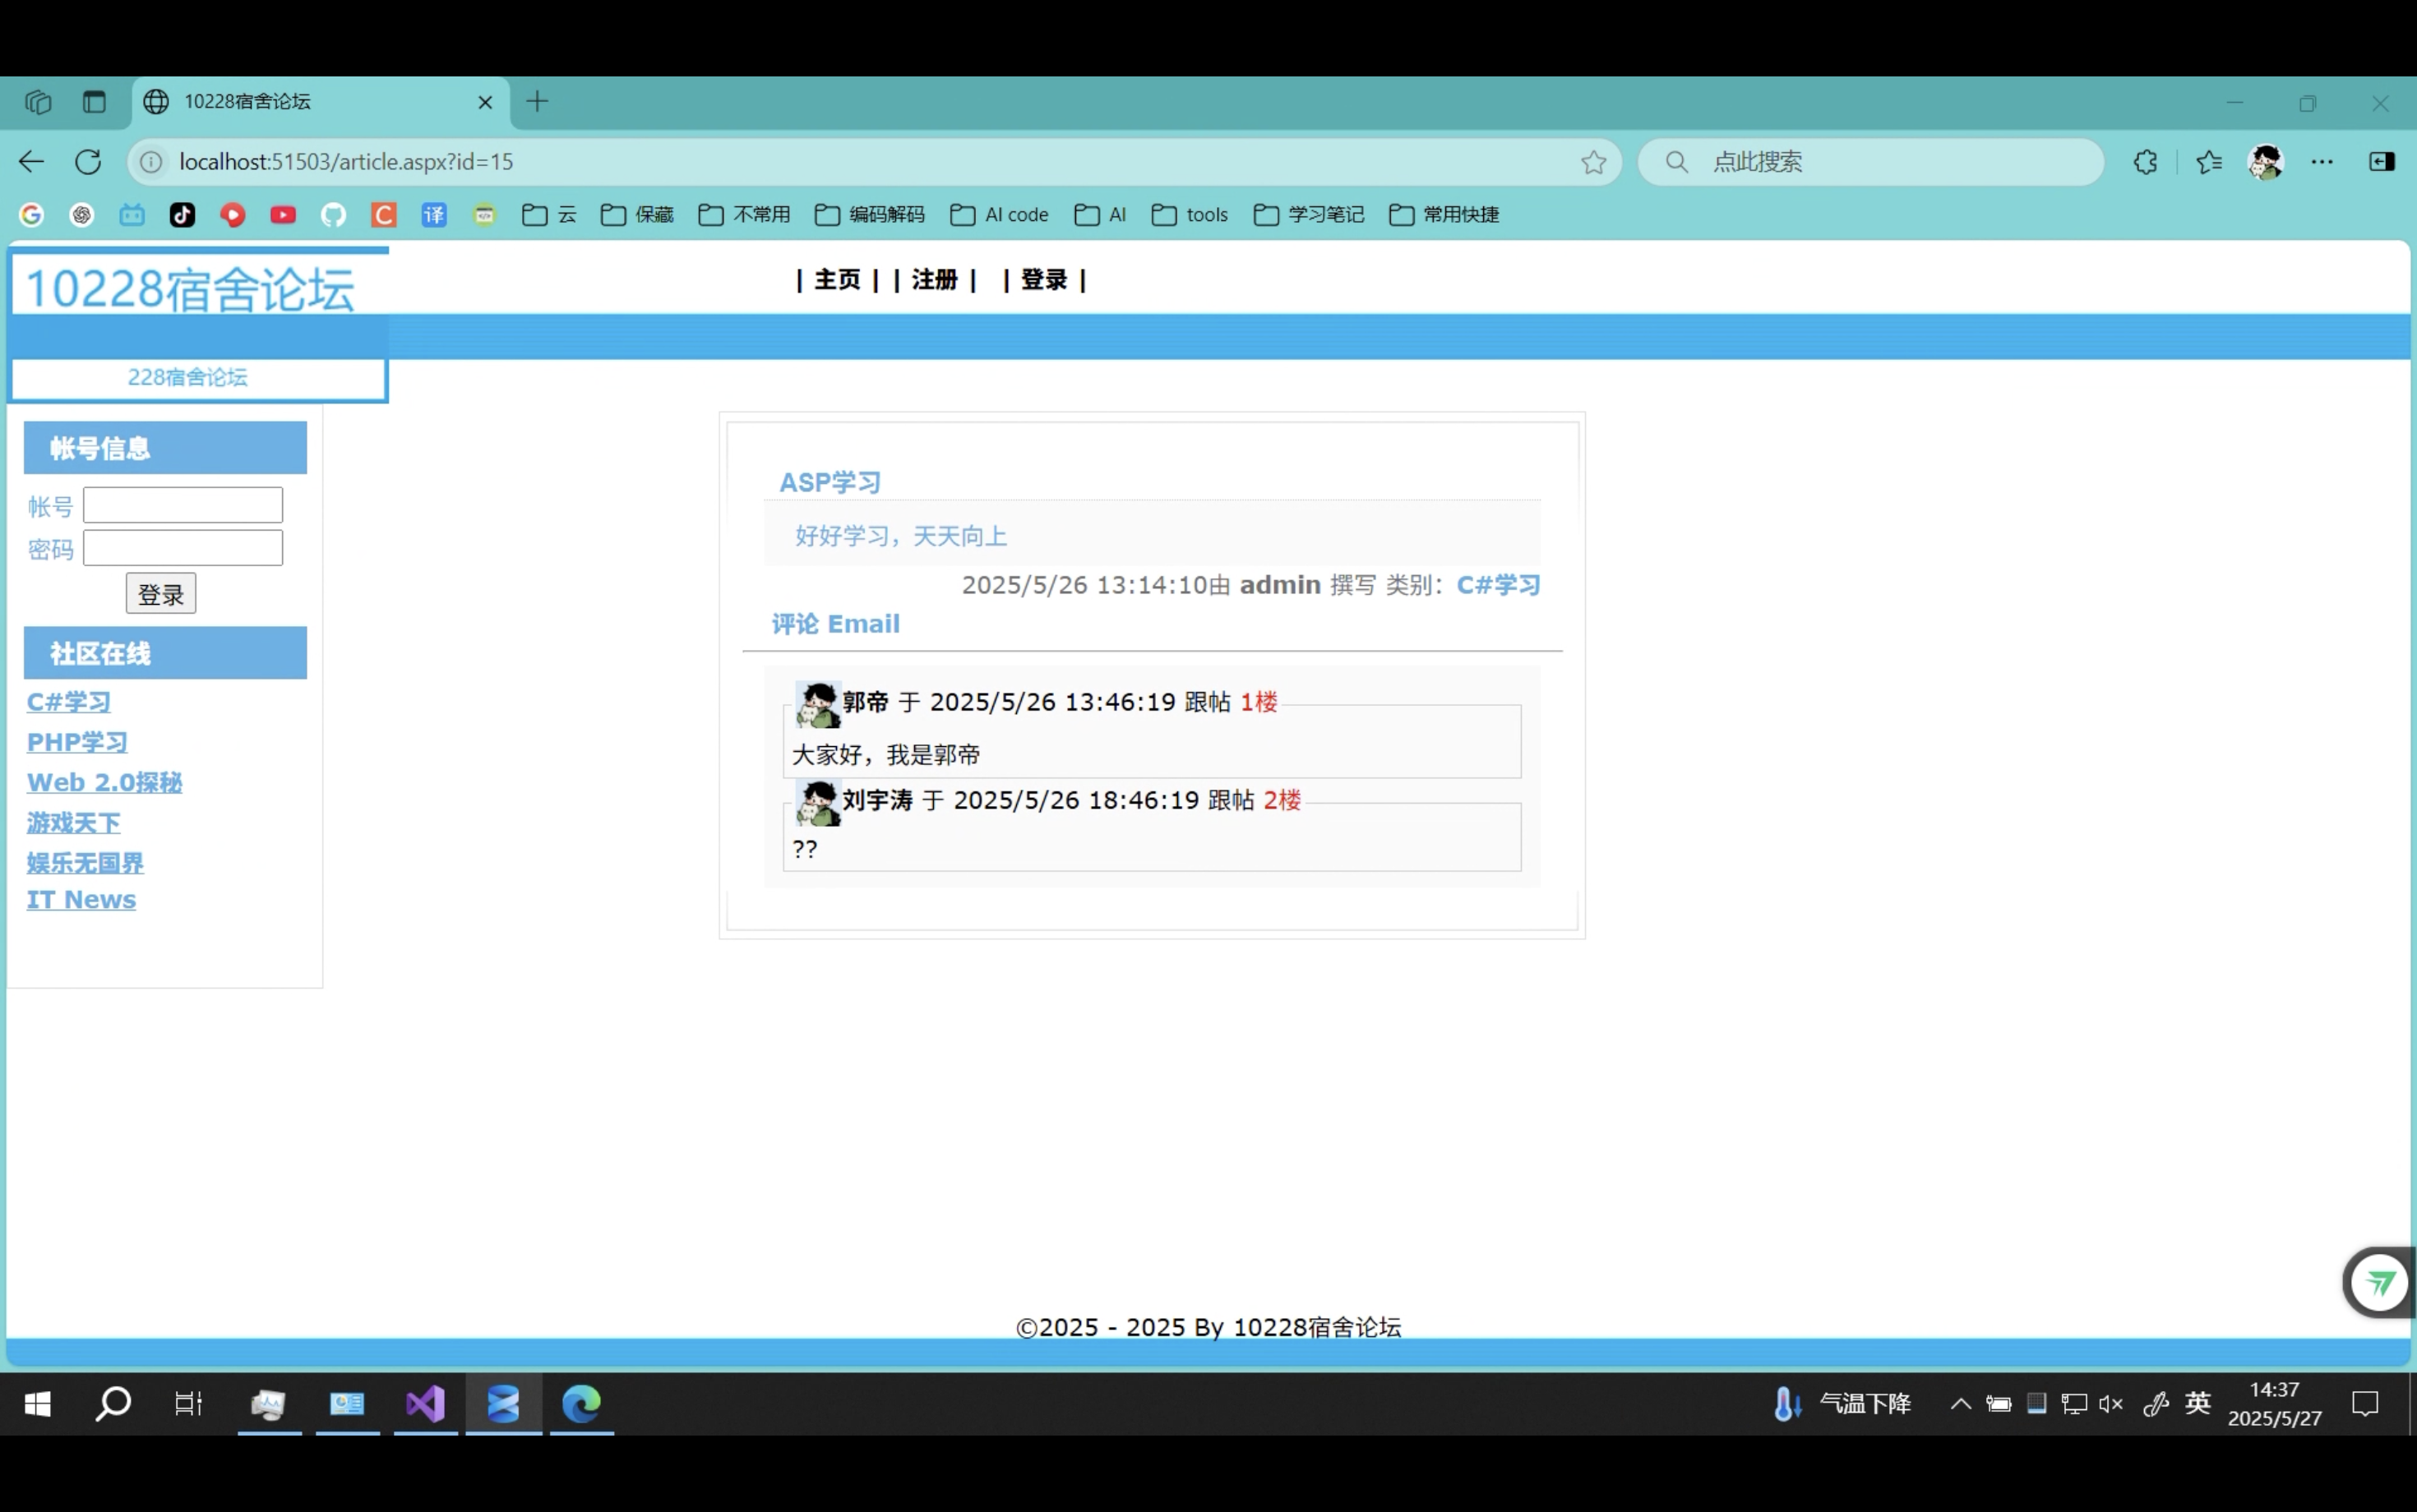Open 登录 in the forum navigation
Screen dimensions: 2417x1512
1044,280
